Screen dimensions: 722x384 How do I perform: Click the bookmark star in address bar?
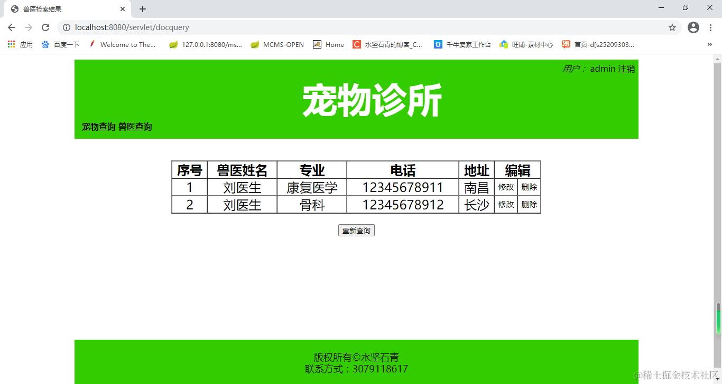coord(672,27)
